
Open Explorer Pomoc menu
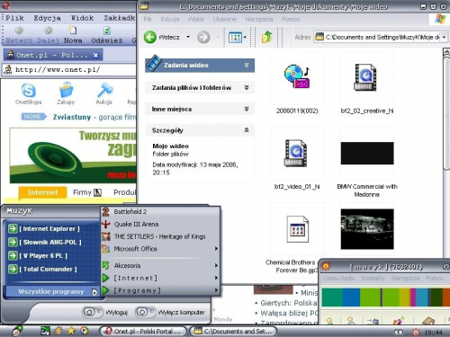pos(291,19)
